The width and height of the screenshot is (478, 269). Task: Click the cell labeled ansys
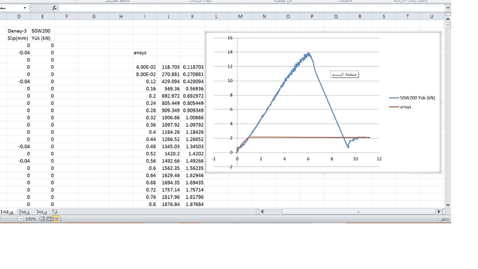[x=140, y=53]
